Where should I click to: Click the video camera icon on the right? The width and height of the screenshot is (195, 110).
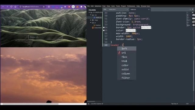[x=193, y=18]
